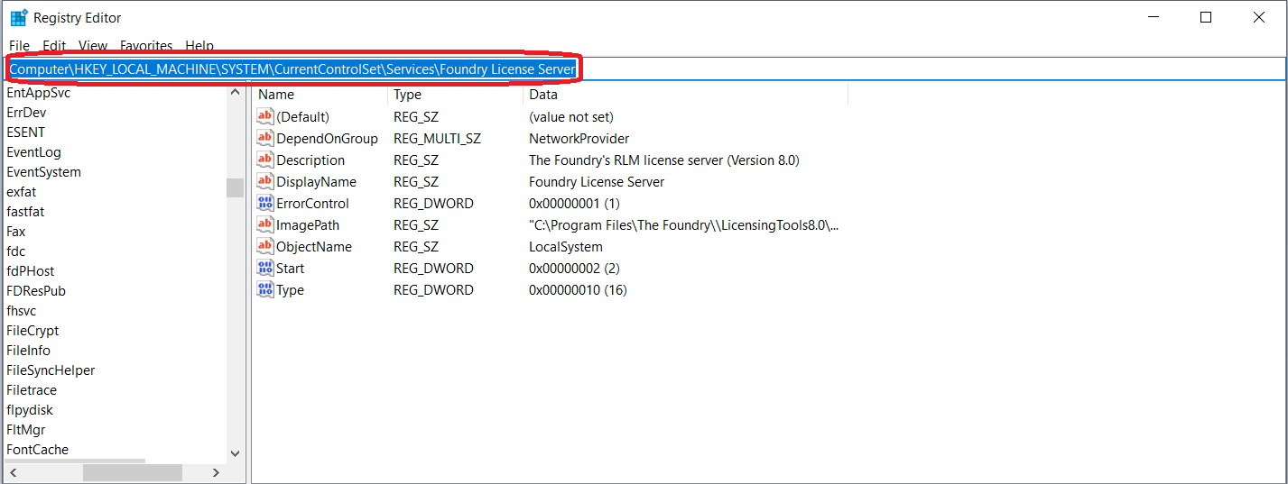The height and width of the screenshot is (484, 1288).
Task: Open the Favorites menu
Action: (146, 45)
